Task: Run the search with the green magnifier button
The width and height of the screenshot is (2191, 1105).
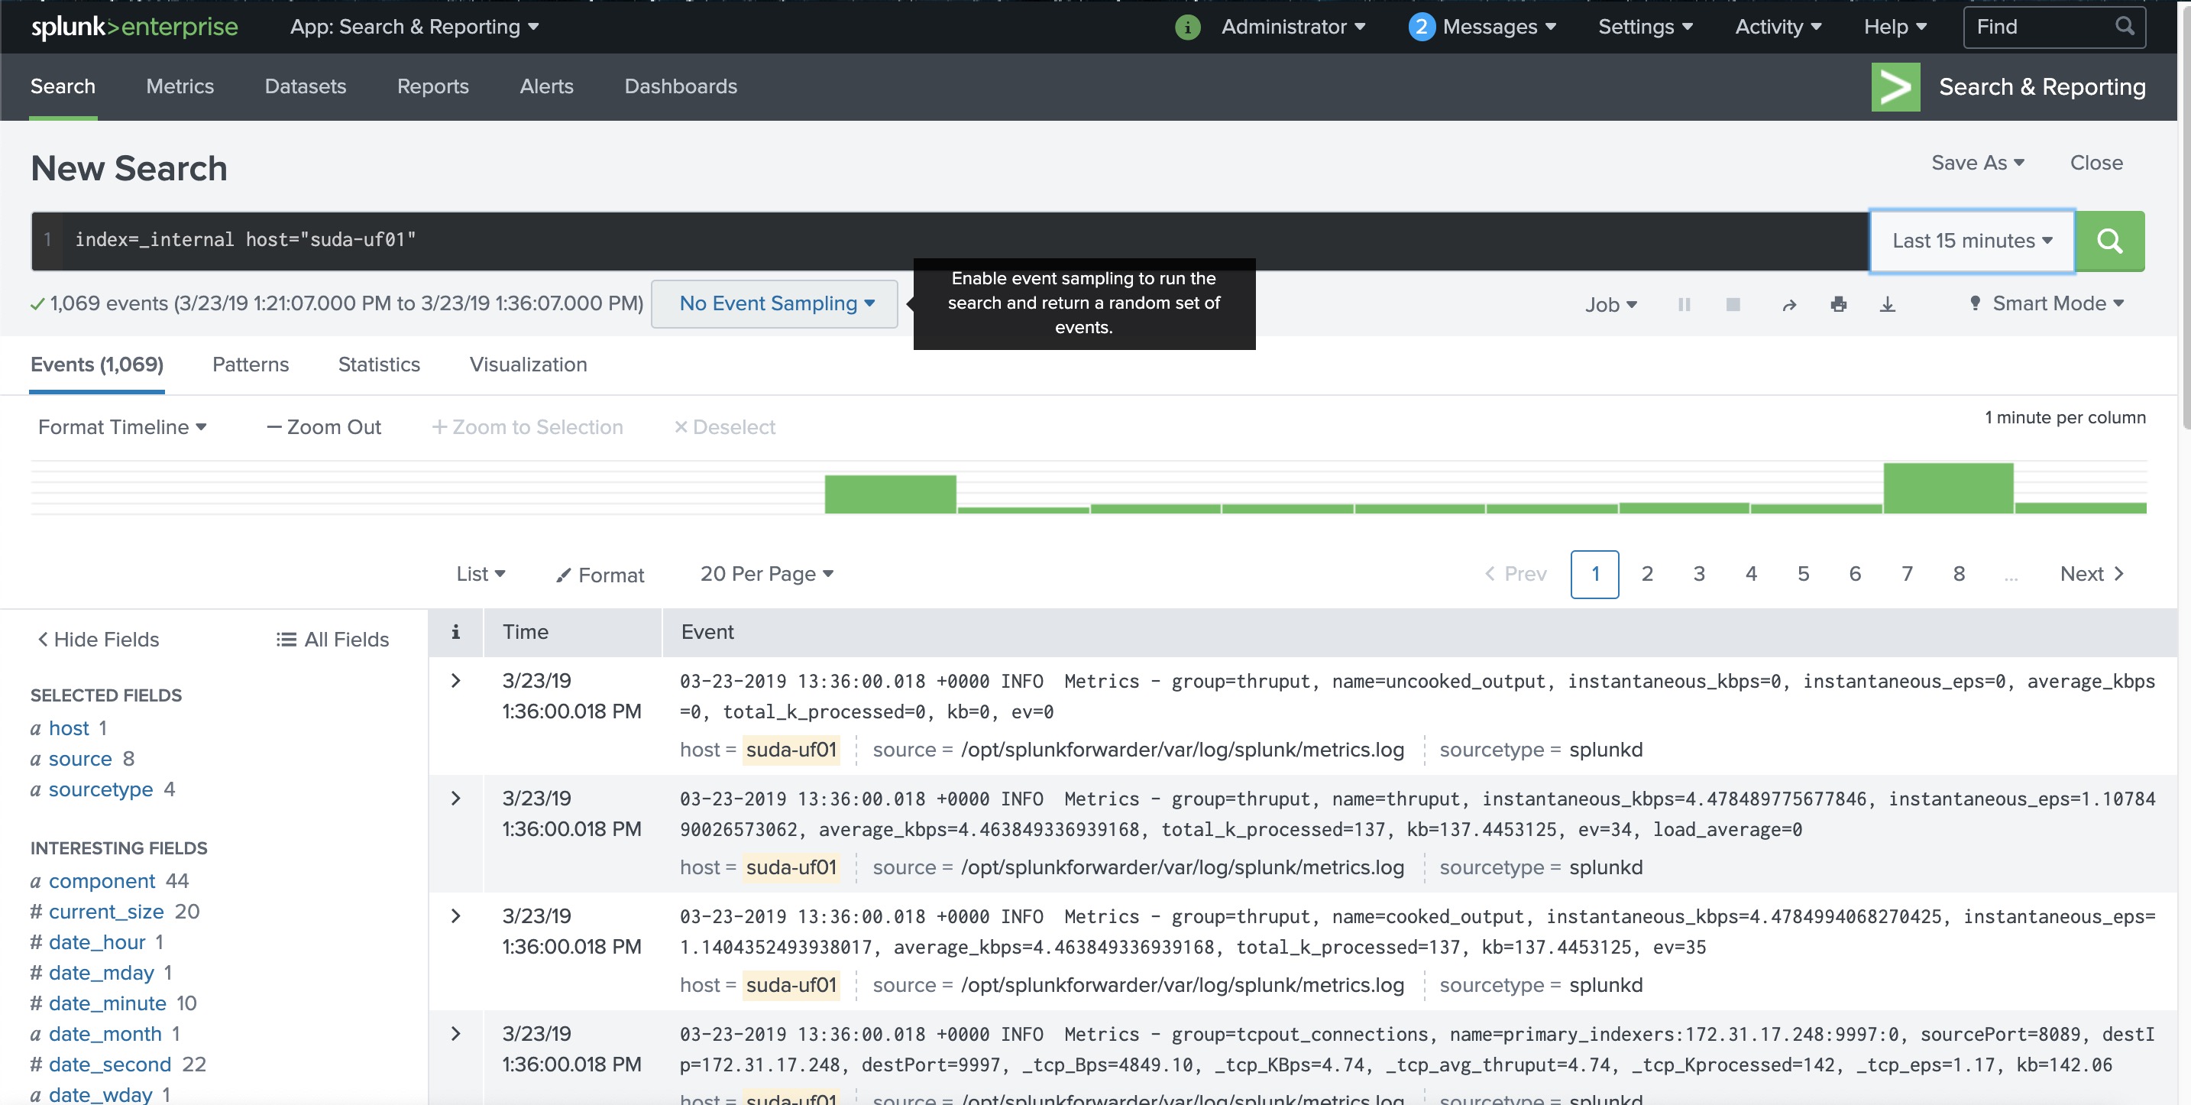Action: pos(2110,241)
